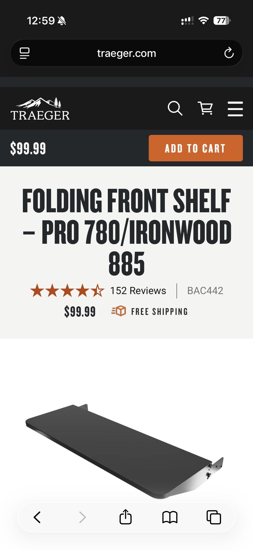Tap the sticky bar $99.99 price
The height and width of the screenshot is (550, 253).
(x=28, y=148)
